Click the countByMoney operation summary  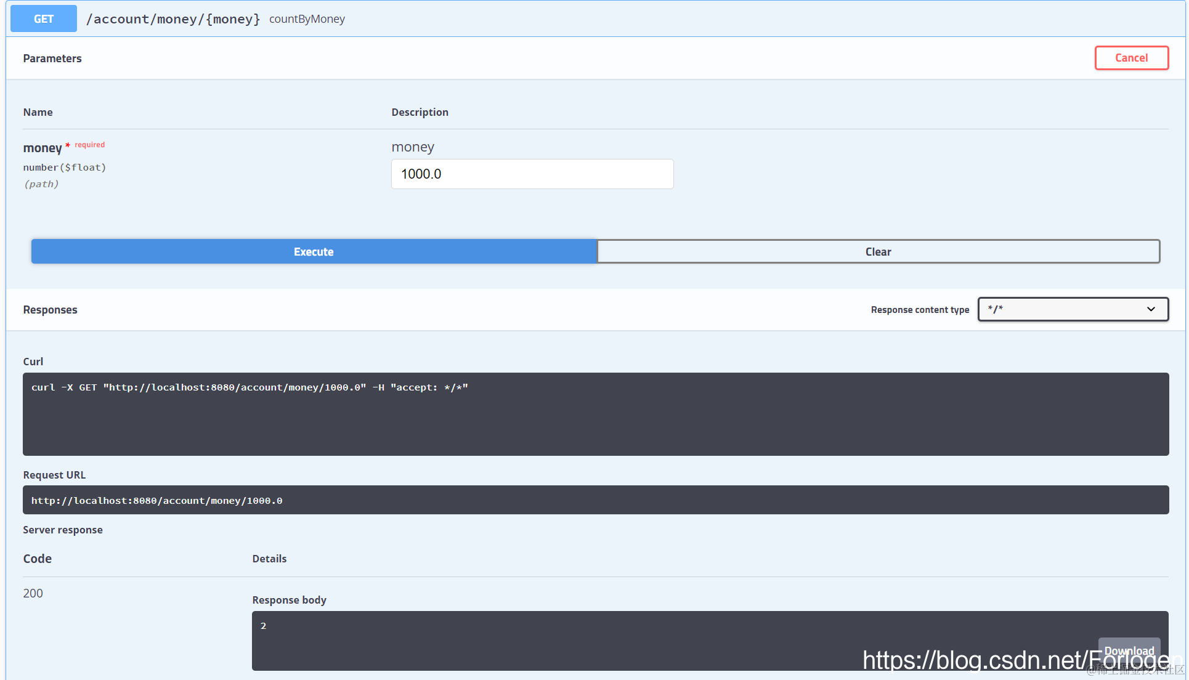tap(307, 19)
